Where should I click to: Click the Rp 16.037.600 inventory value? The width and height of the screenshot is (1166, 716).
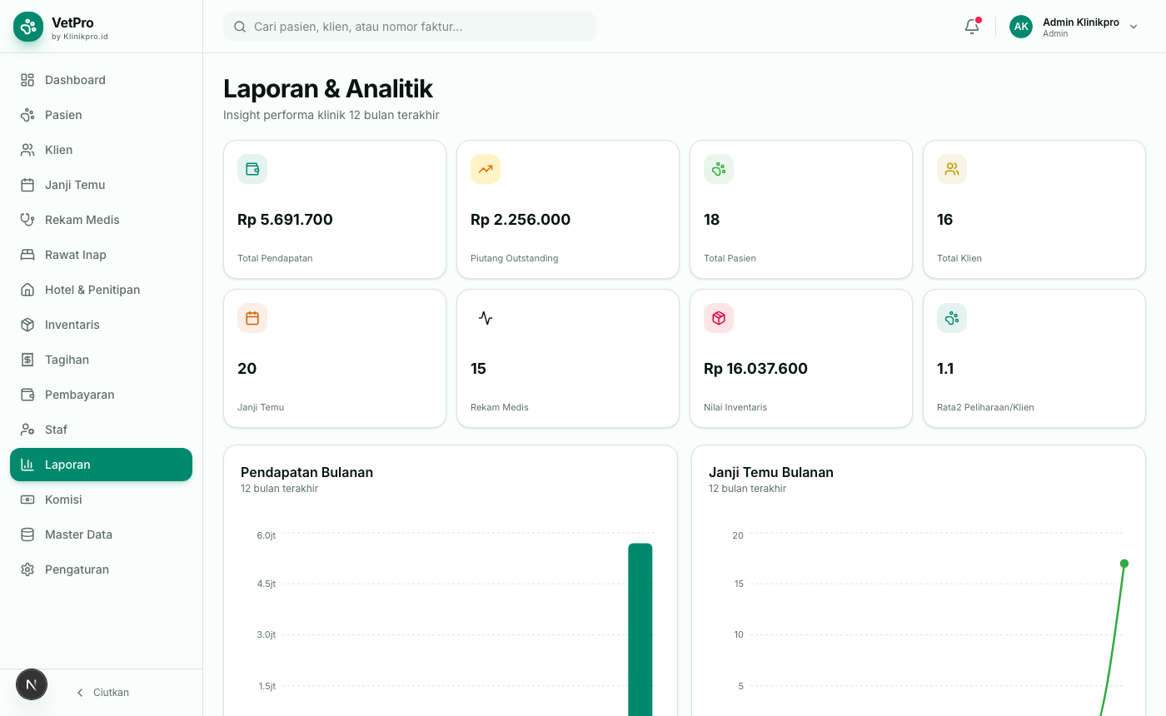pyautogui.click(x=755, y=369)
